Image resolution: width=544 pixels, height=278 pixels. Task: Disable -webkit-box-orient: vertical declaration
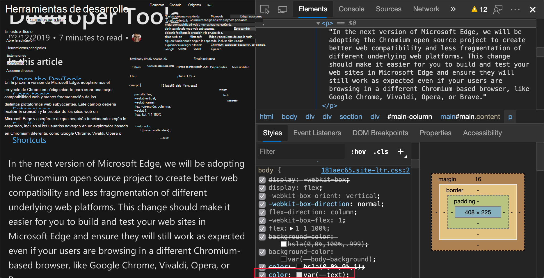pos(262,196)
